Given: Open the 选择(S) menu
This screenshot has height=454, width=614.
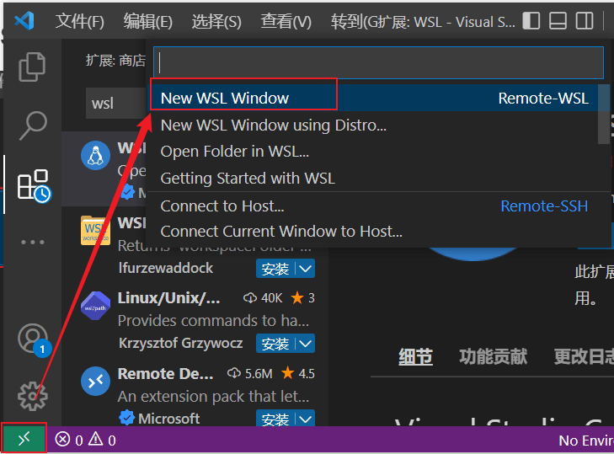Looking at the screenshot, I should (216, 22).
